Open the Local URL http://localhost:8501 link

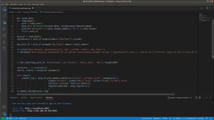(x=37, y=108)
